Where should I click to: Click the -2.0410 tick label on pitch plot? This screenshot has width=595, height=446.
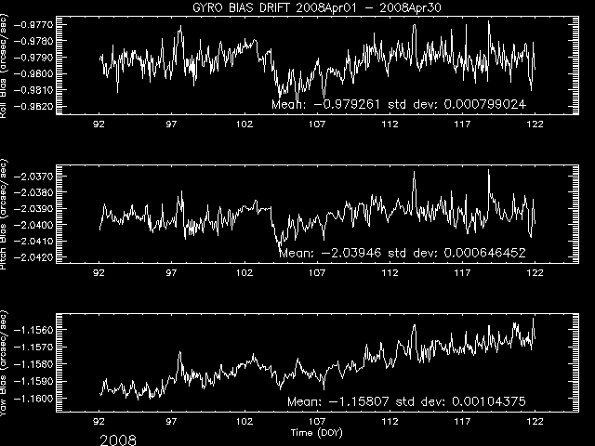[33, 242]
